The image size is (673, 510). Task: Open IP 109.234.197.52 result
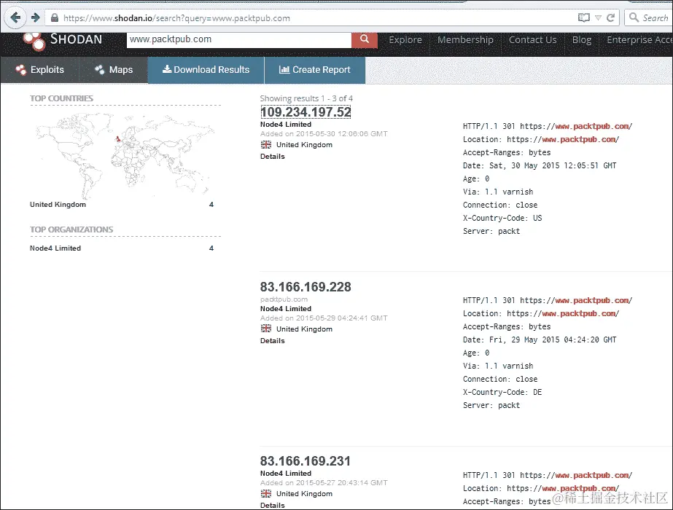[306, 112]
